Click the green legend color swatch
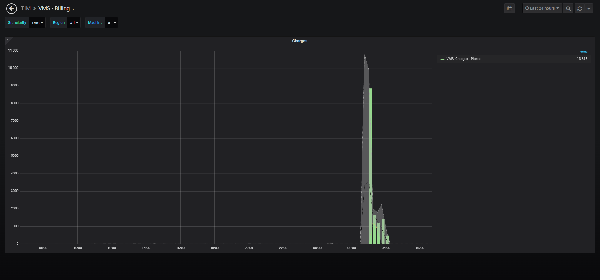Image resolution: width=600 pixels, height=280 pixels. (442, 59)
